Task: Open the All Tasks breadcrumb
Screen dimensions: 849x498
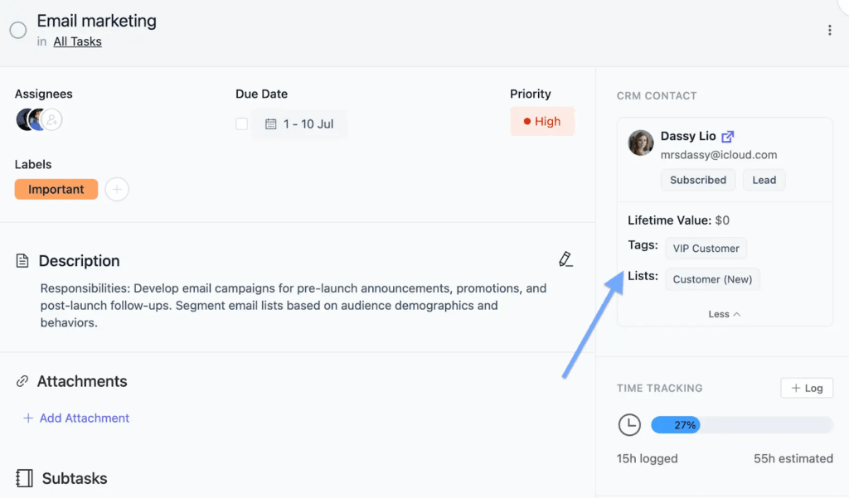Action: point(77,41)
